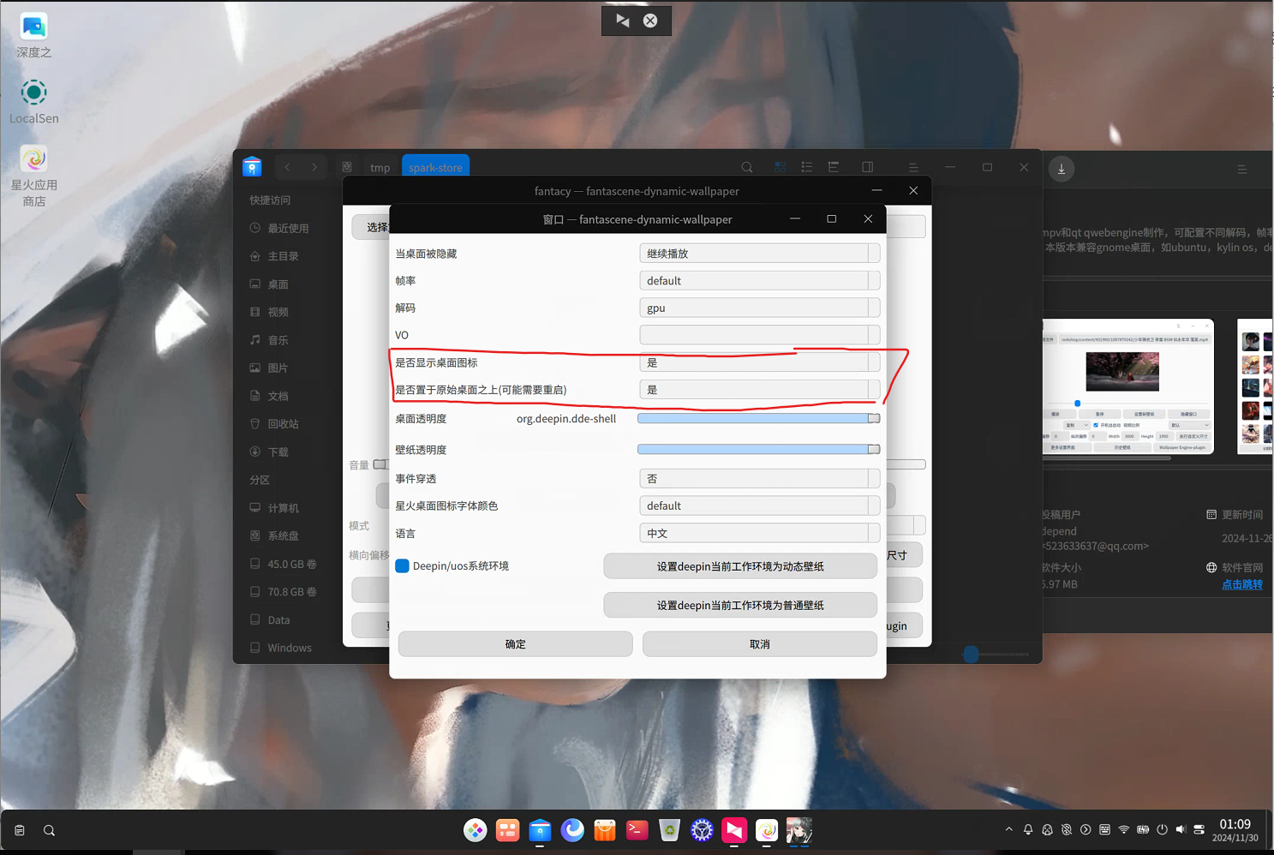
Task: Click 设置deepin当前工作环境为动态壁纸 button
Action: tap(740, 566)
